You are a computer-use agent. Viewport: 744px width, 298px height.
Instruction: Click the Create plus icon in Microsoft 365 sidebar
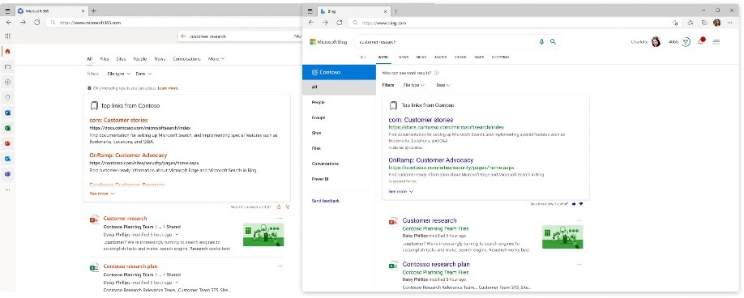pos(7,82)
